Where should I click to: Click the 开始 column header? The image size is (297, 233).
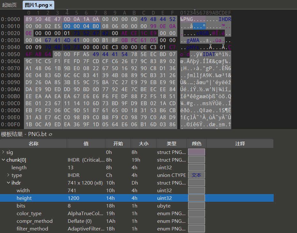118,143
